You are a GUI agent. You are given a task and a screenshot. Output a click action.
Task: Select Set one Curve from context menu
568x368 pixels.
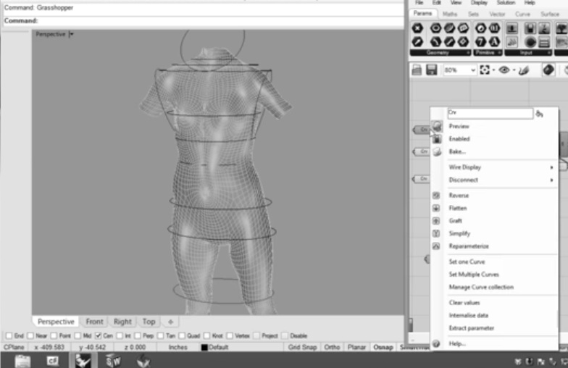point(467,262)
